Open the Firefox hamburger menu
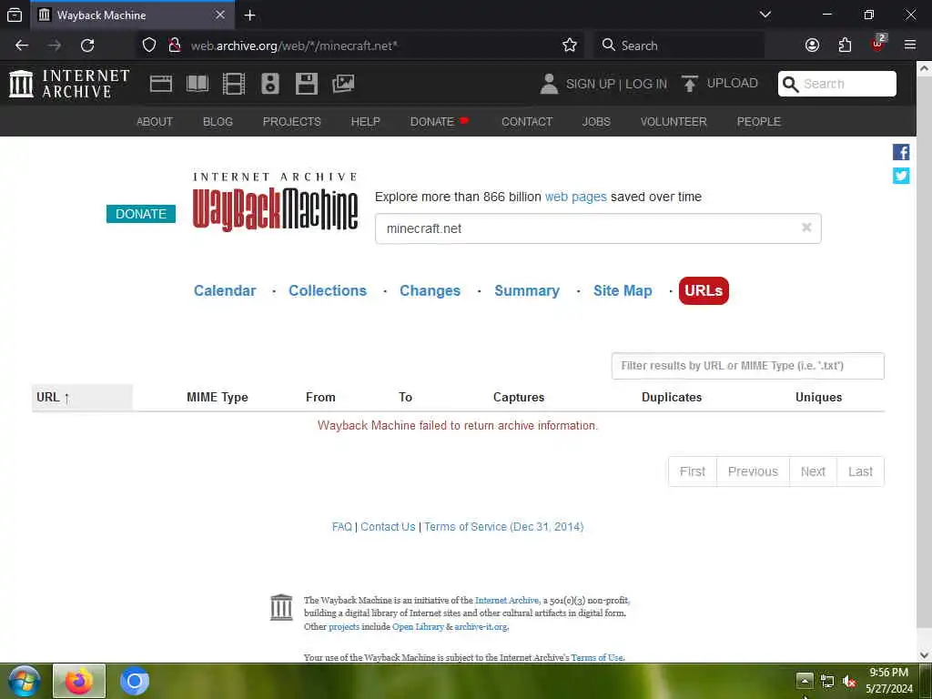Viewport: 932px width, 699px height. click(910, 46)
